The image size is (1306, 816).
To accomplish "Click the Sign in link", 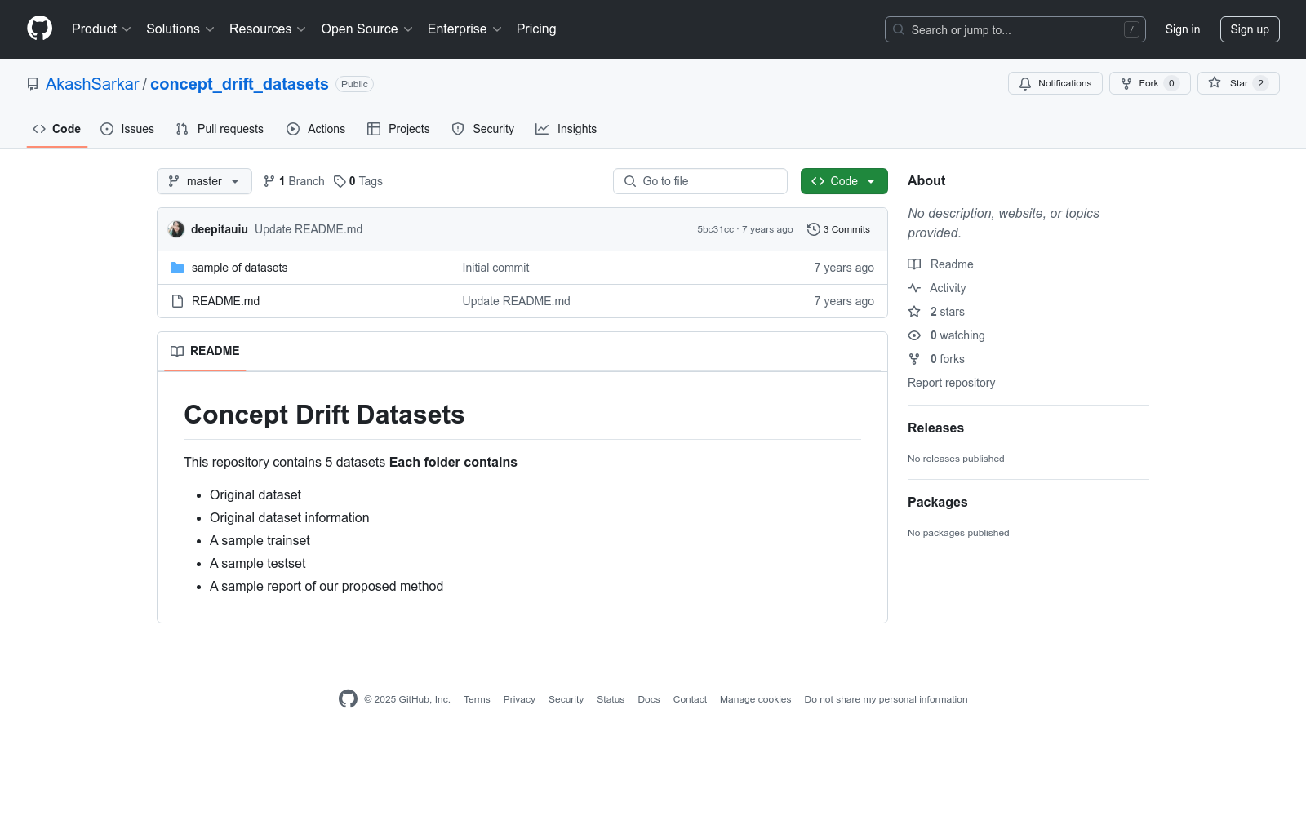I will (x=1182, y=29).
